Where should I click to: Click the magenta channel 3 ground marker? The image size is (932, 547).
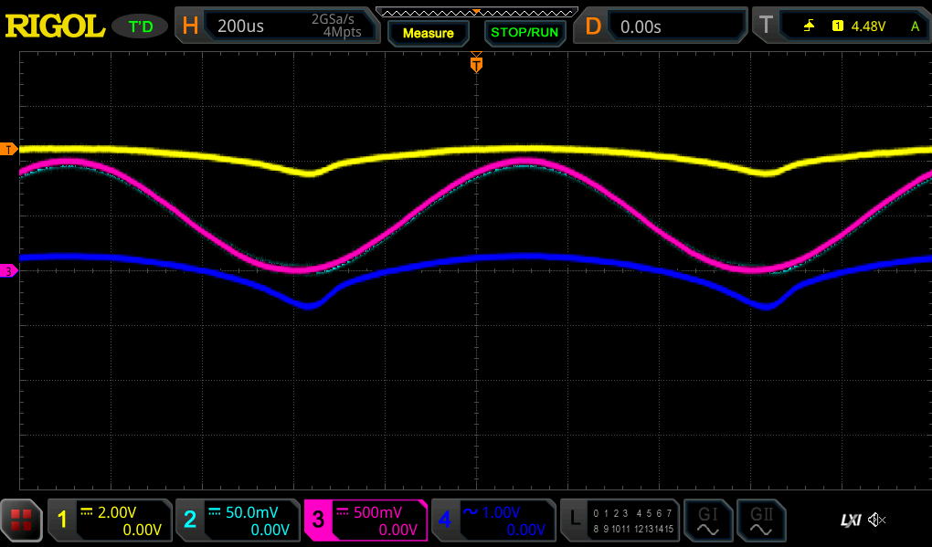pyautogui.click(x=8, y=271)
